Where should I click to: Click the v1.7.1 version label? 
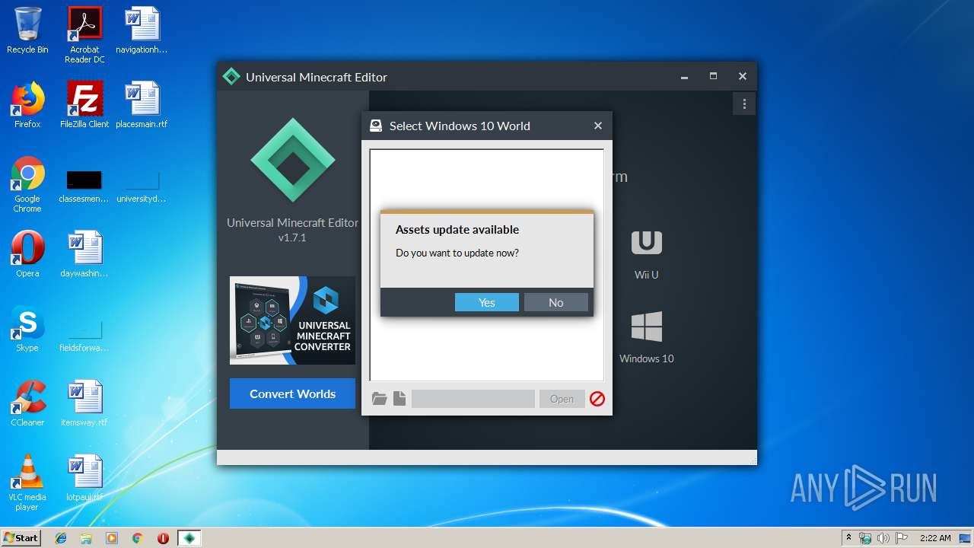(x=292, y=237)
